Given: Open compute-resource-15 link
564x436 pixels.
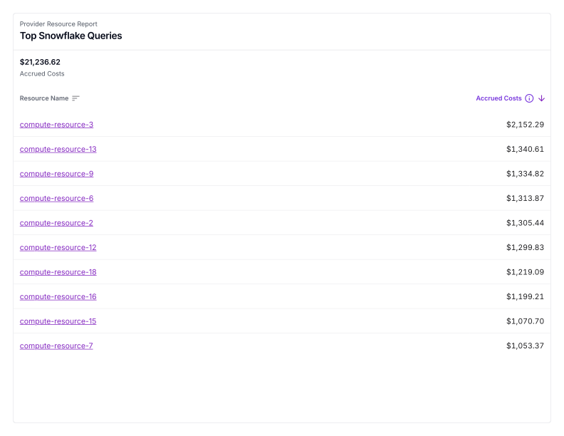Looking at the screenshot, I should (x=58, y=321).
